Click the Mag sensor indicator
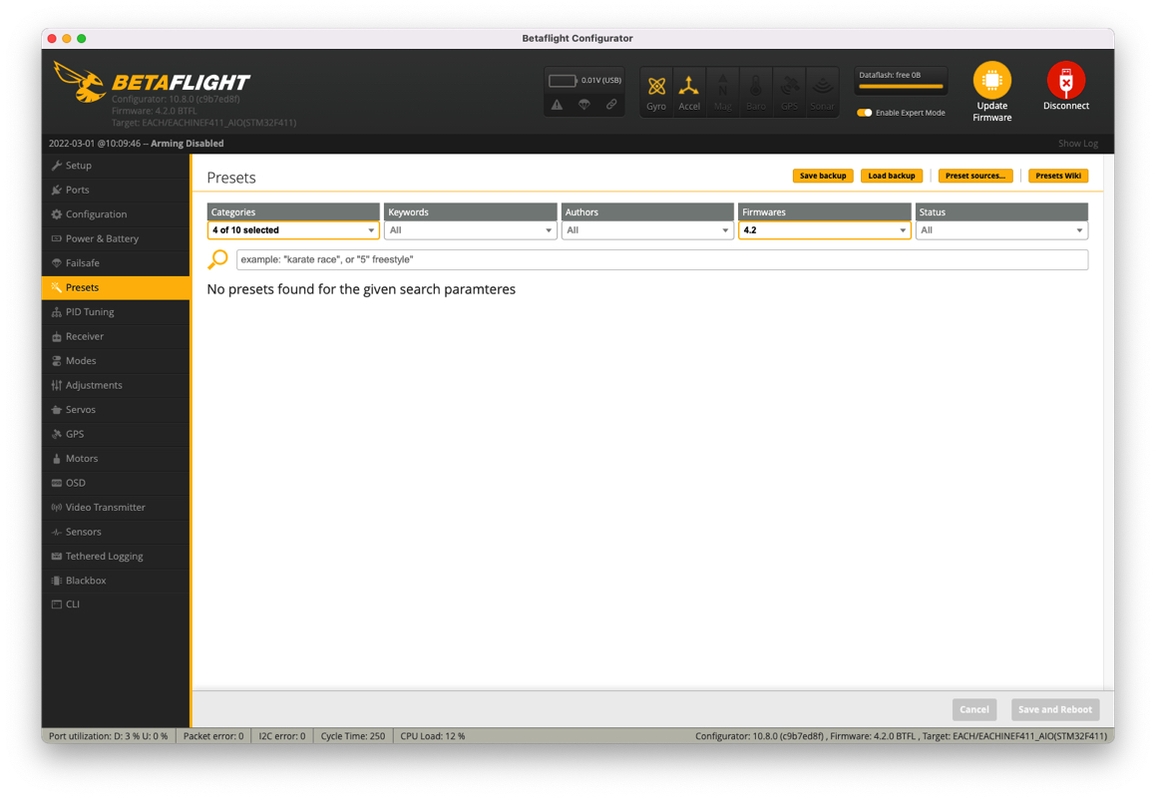Image resolution: width=1156 pixels, height=798 pixels. pos(722,92)
